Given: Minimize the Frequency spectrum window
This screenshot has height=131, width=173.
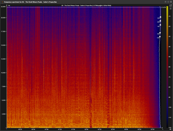Looking at the screenshot, I should pyautogui.click(x=165, y=2).
